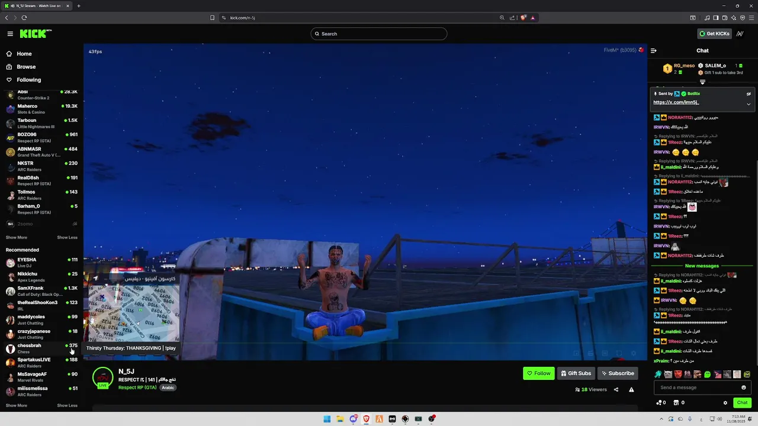Send the message with Chat button
Image resolution: width=758 pixels, height=426 pixels.
[x=742, y=402]
